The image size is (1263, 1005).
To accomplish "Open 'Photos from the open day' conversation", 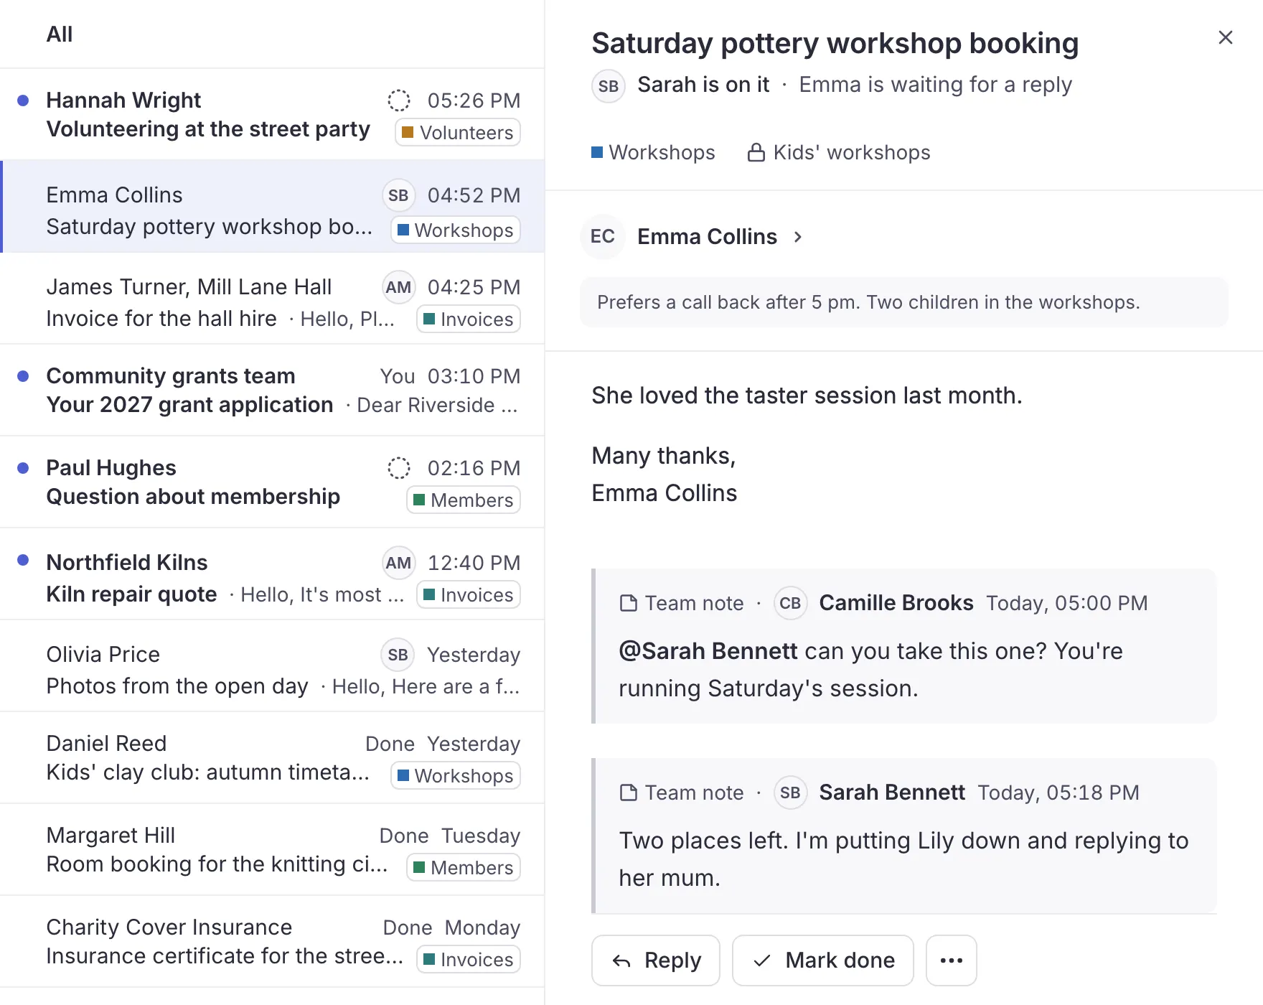I will tap(273, 666).
